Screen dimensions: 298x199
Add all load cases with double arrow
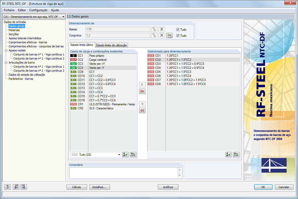pyautogui.click(x=142, y=91)
